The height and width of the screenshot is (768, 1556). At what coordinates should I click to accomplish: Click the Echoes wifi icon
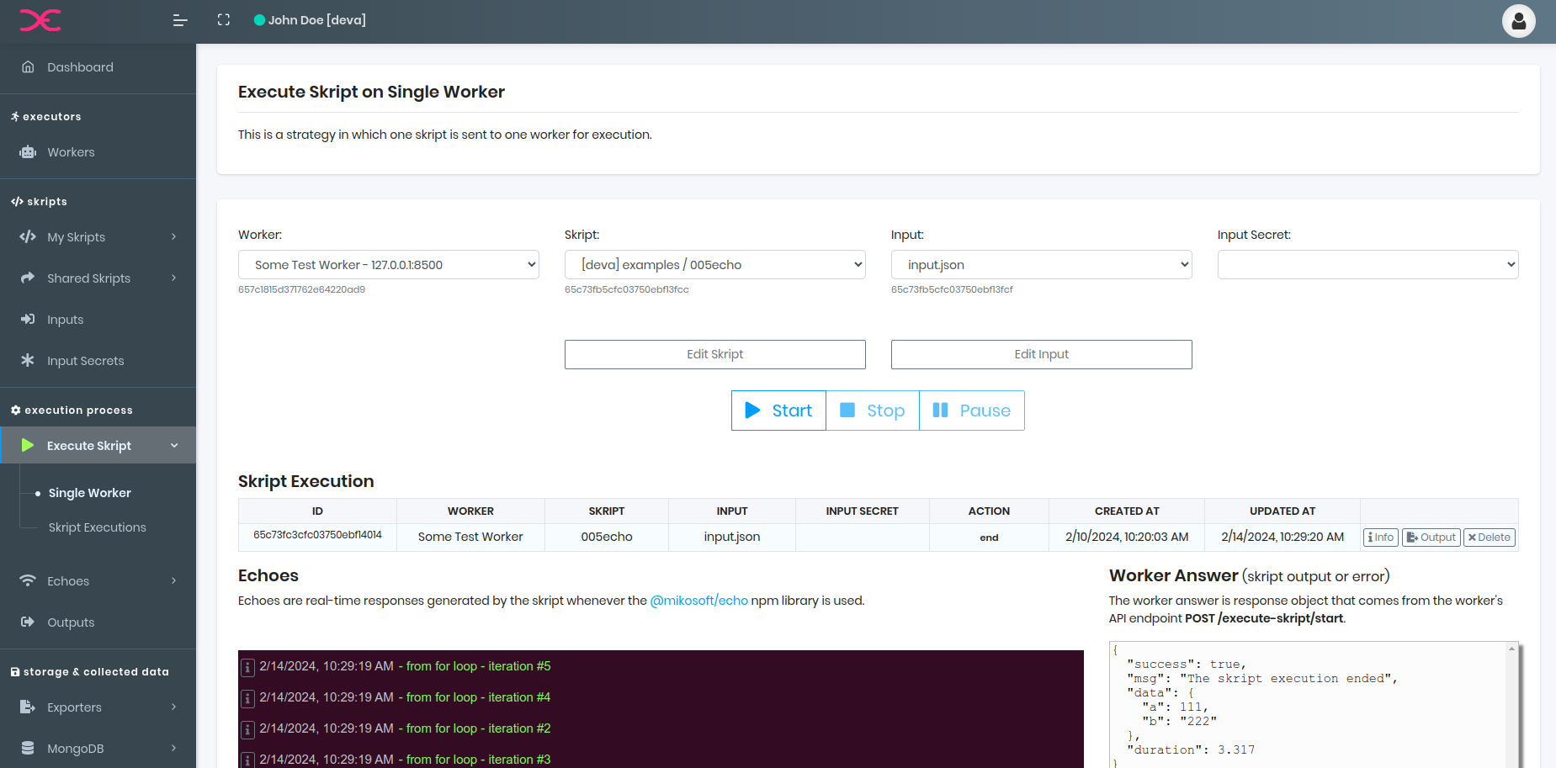28,580
